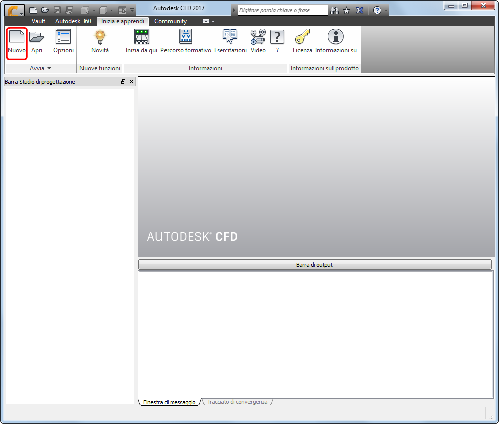Open the Esercitazioni tutorials
The width and height of the screenshot is (499, 424).
230,41
